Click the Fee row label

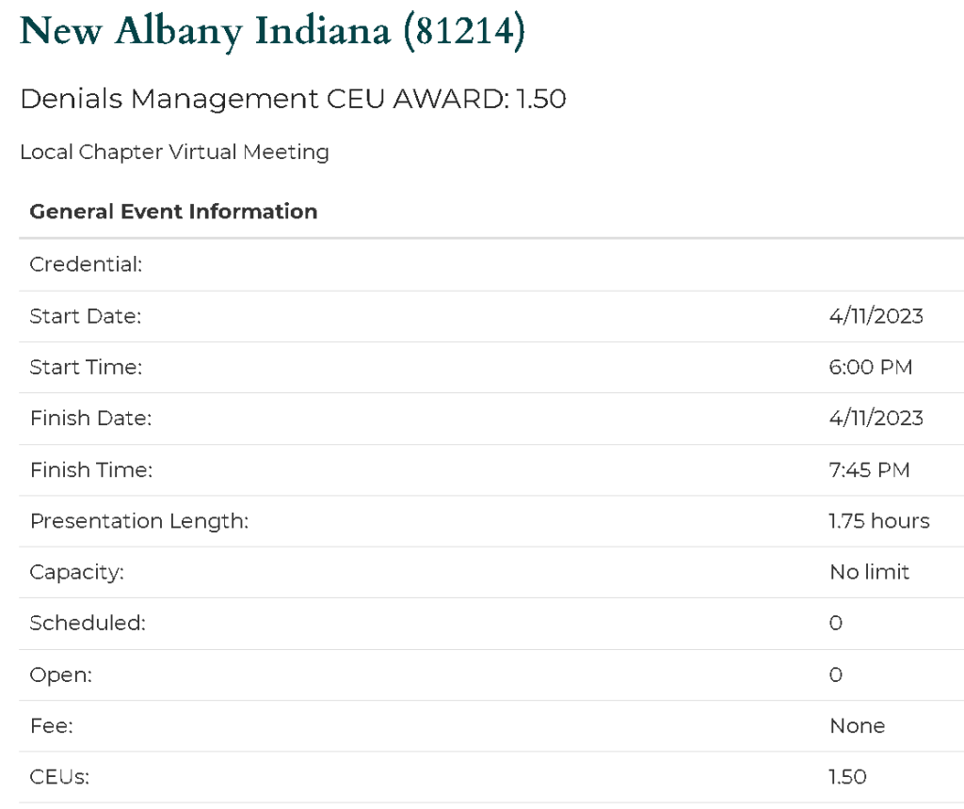[x=52, y=725]
